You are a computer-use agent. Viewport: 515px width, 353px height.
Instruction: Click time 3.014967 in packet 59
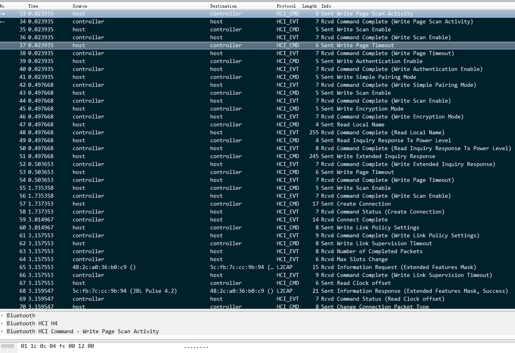pyautogui.click(x=41, y=220)
